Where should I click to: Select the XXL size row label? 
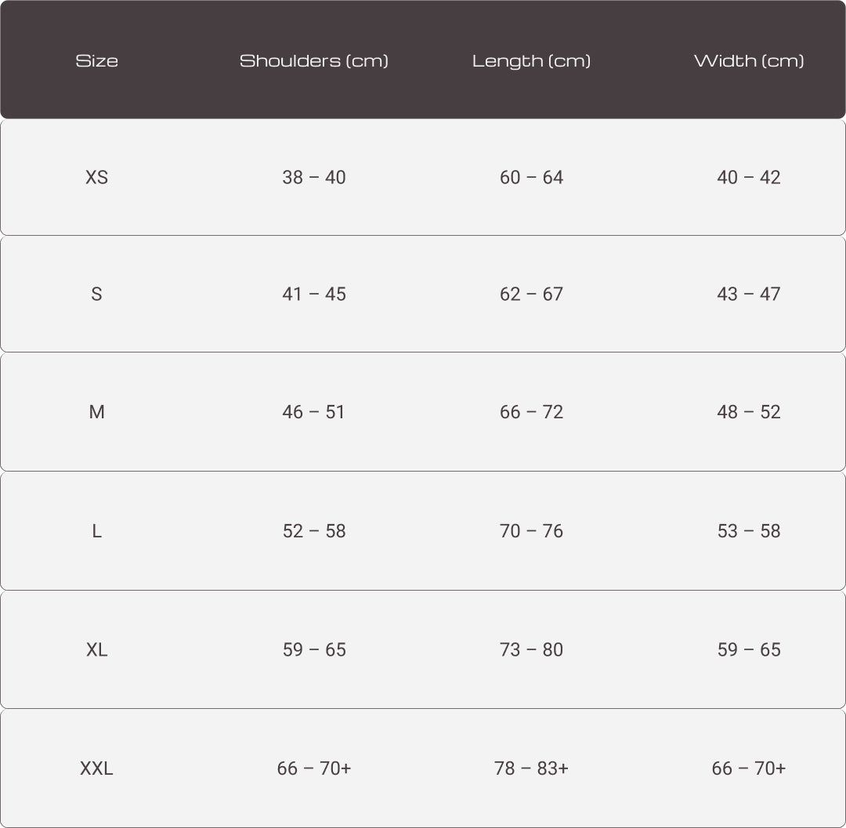pyautogui.click(x=96, y=768)
